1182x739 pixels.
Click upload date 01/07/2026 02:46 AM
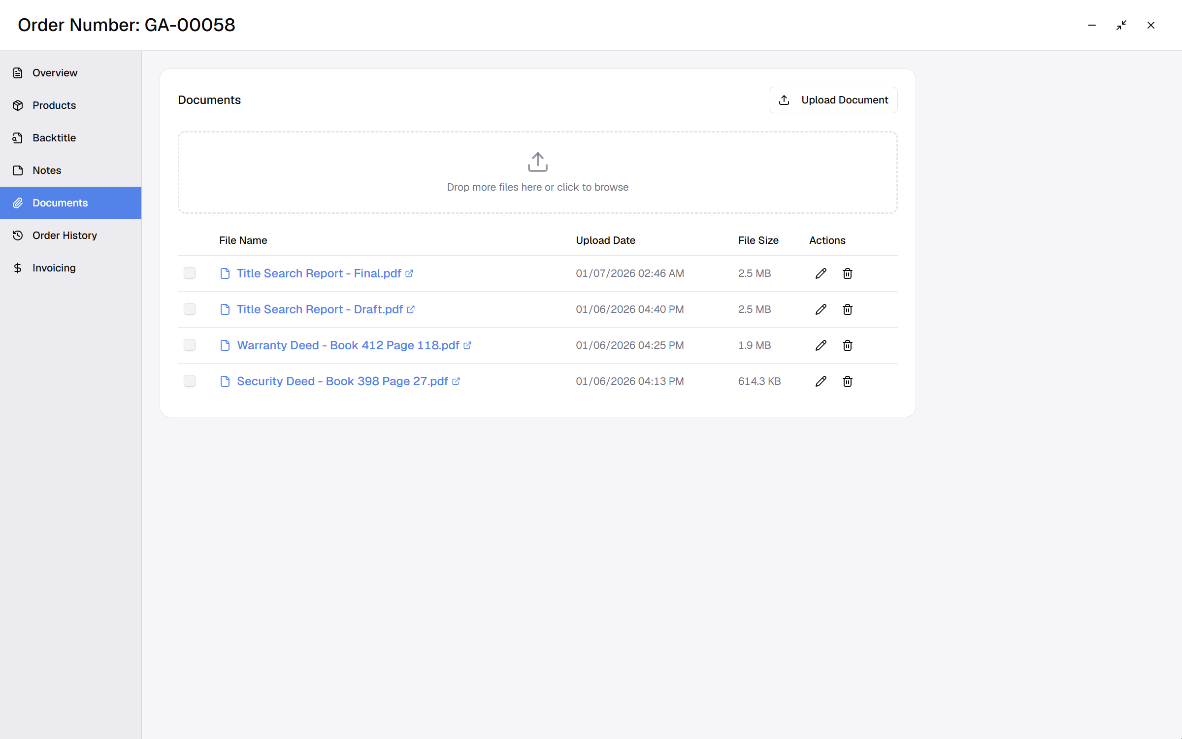point(629,273)
